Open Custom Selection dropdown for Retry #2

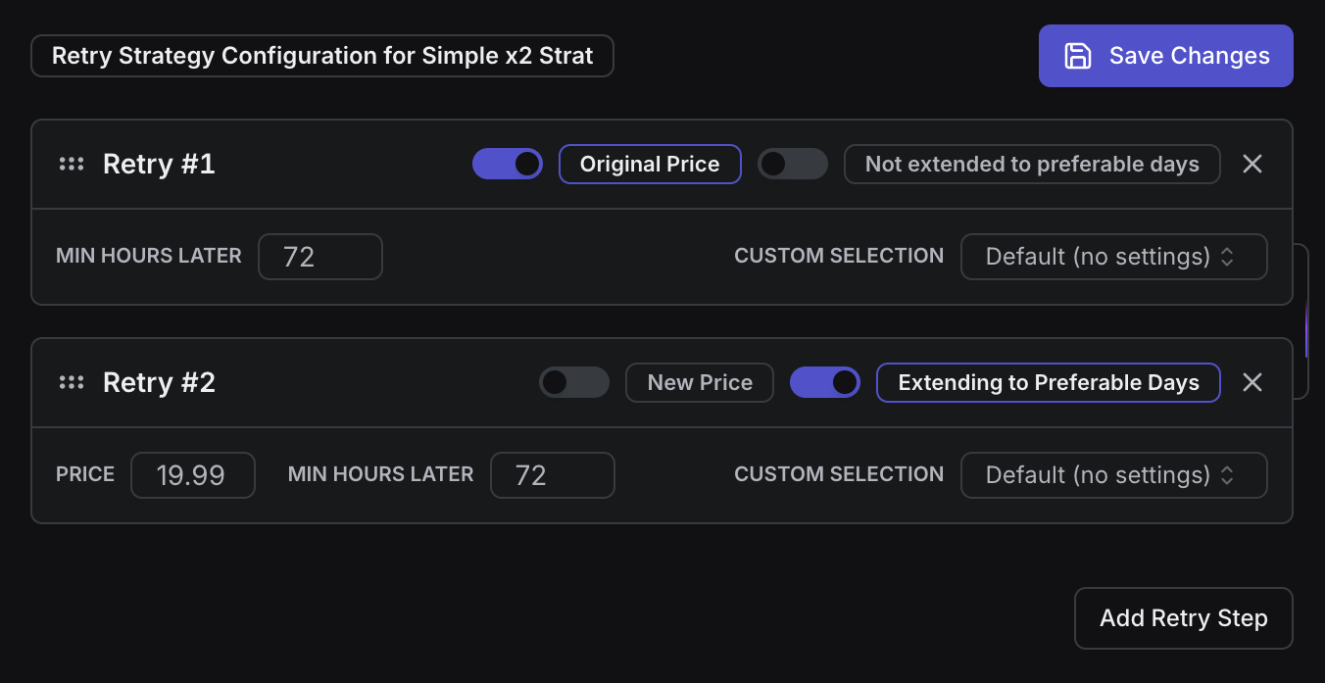click(1113, 475)
